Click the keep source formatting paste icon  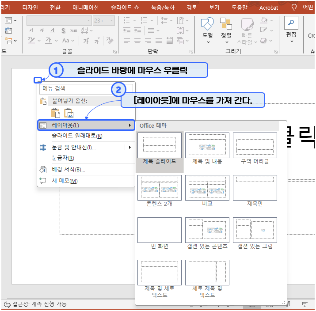coord(55,113)
